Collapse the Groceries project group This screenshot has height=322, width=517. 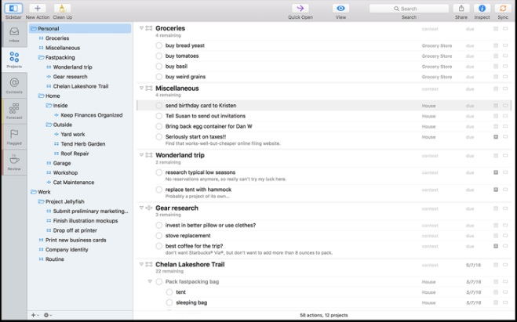[141, 28]
